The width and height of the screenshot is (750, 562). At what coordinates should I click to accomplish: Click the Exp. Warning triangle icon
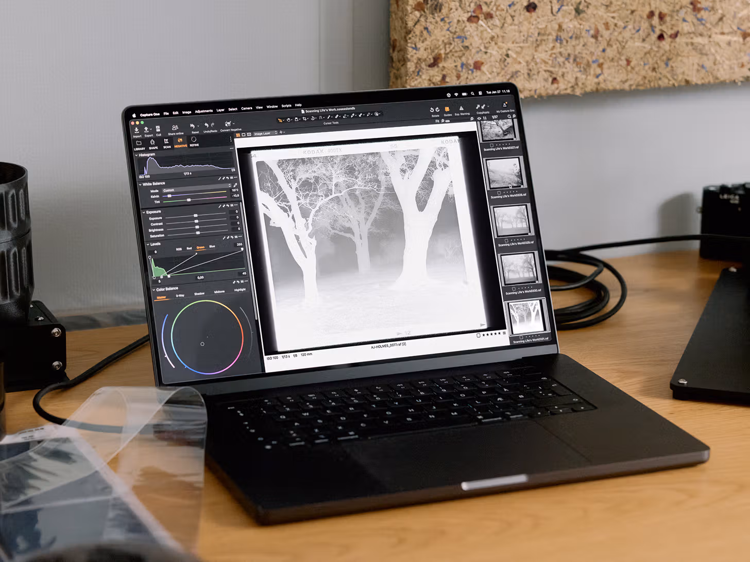pos(461,109)
